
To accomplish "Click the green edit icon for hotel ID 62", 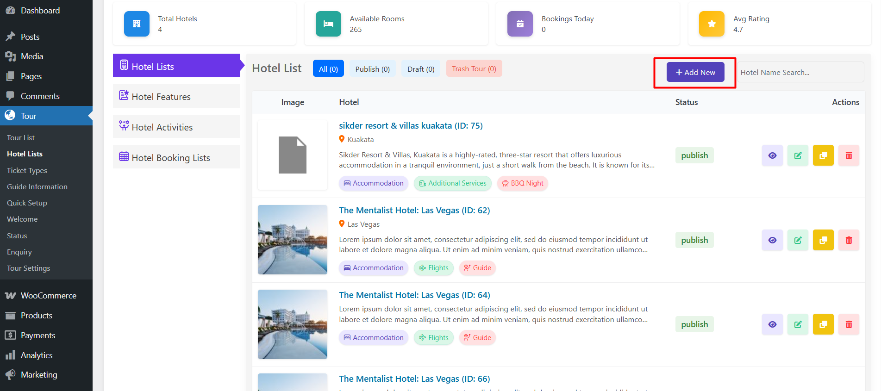I will coord(798,240).
